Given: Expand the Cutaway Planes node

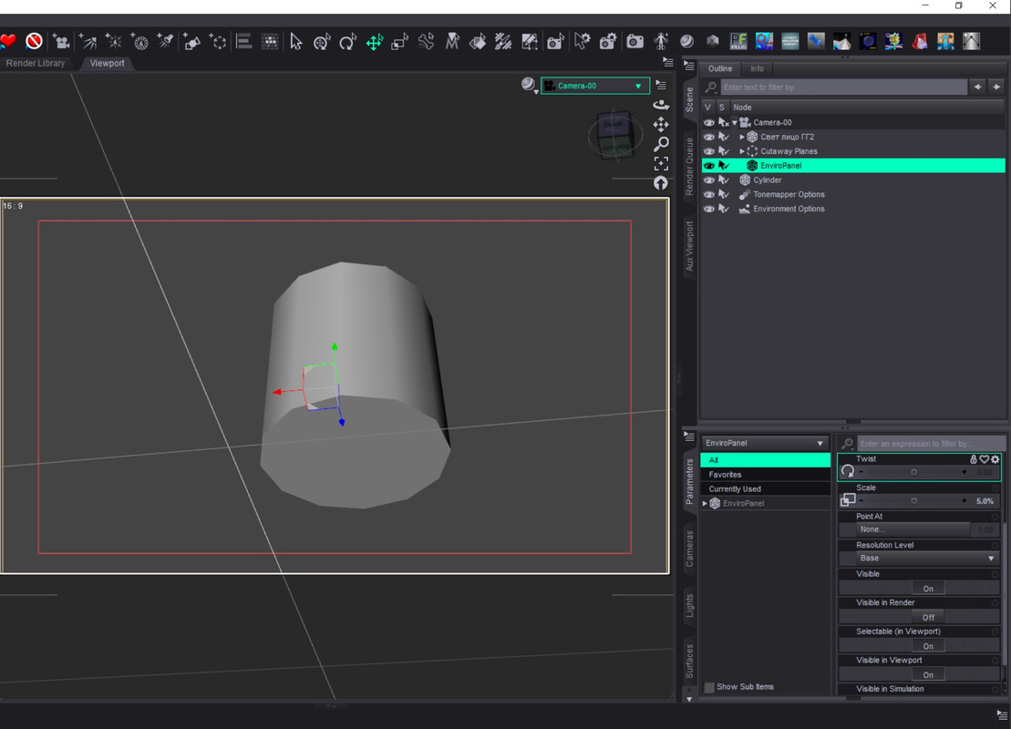Looking at the screenshot, I should tap(741, 151).
